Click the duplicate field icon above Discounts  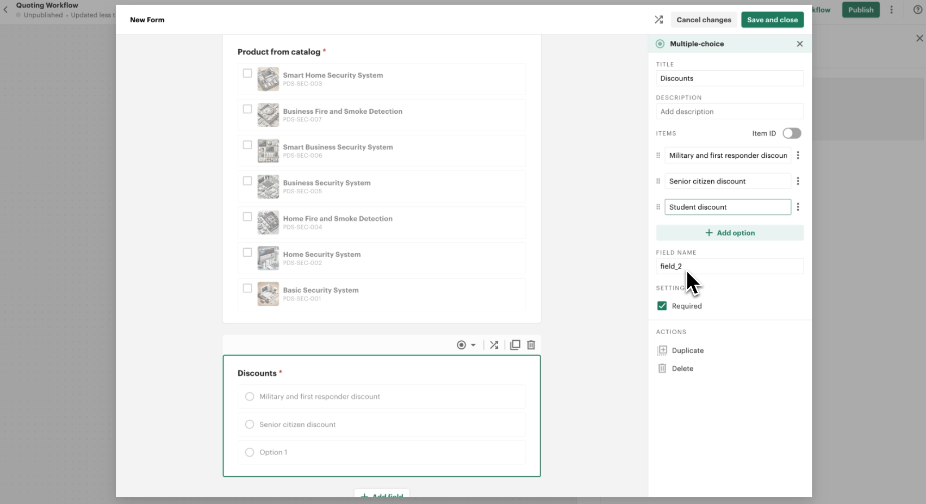[515, 345]
